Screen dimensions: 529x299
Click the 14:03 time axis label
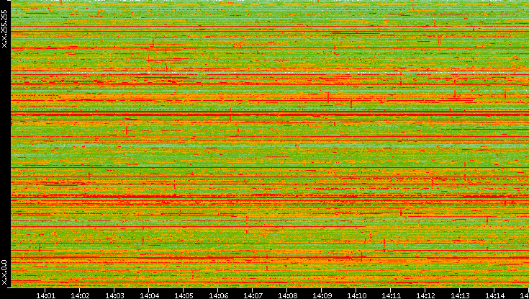click(114, 295)
